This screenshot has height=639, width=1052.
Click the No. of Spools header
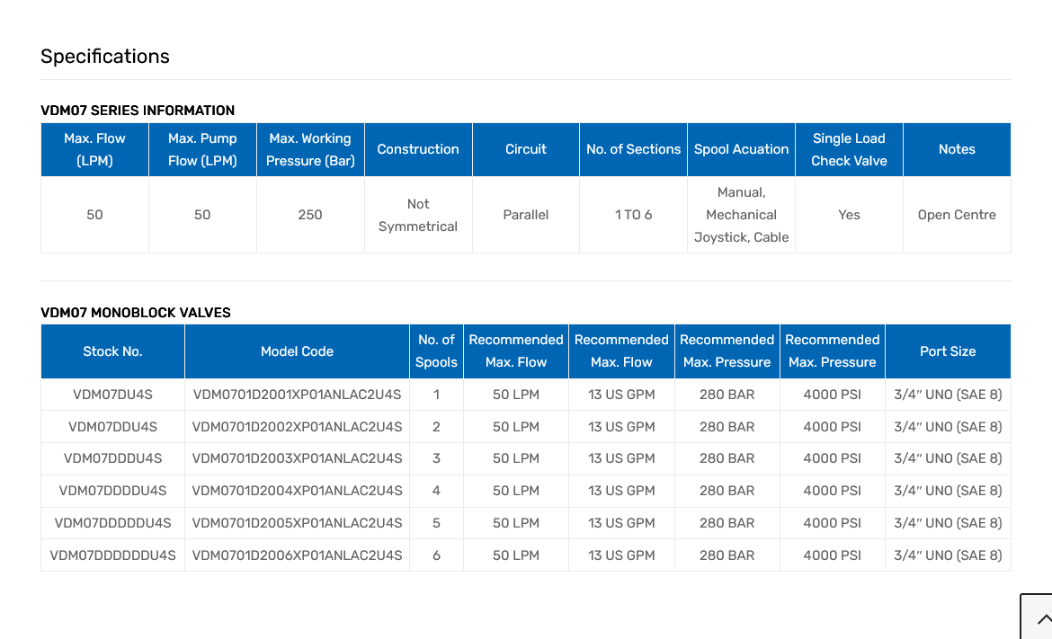436,351
